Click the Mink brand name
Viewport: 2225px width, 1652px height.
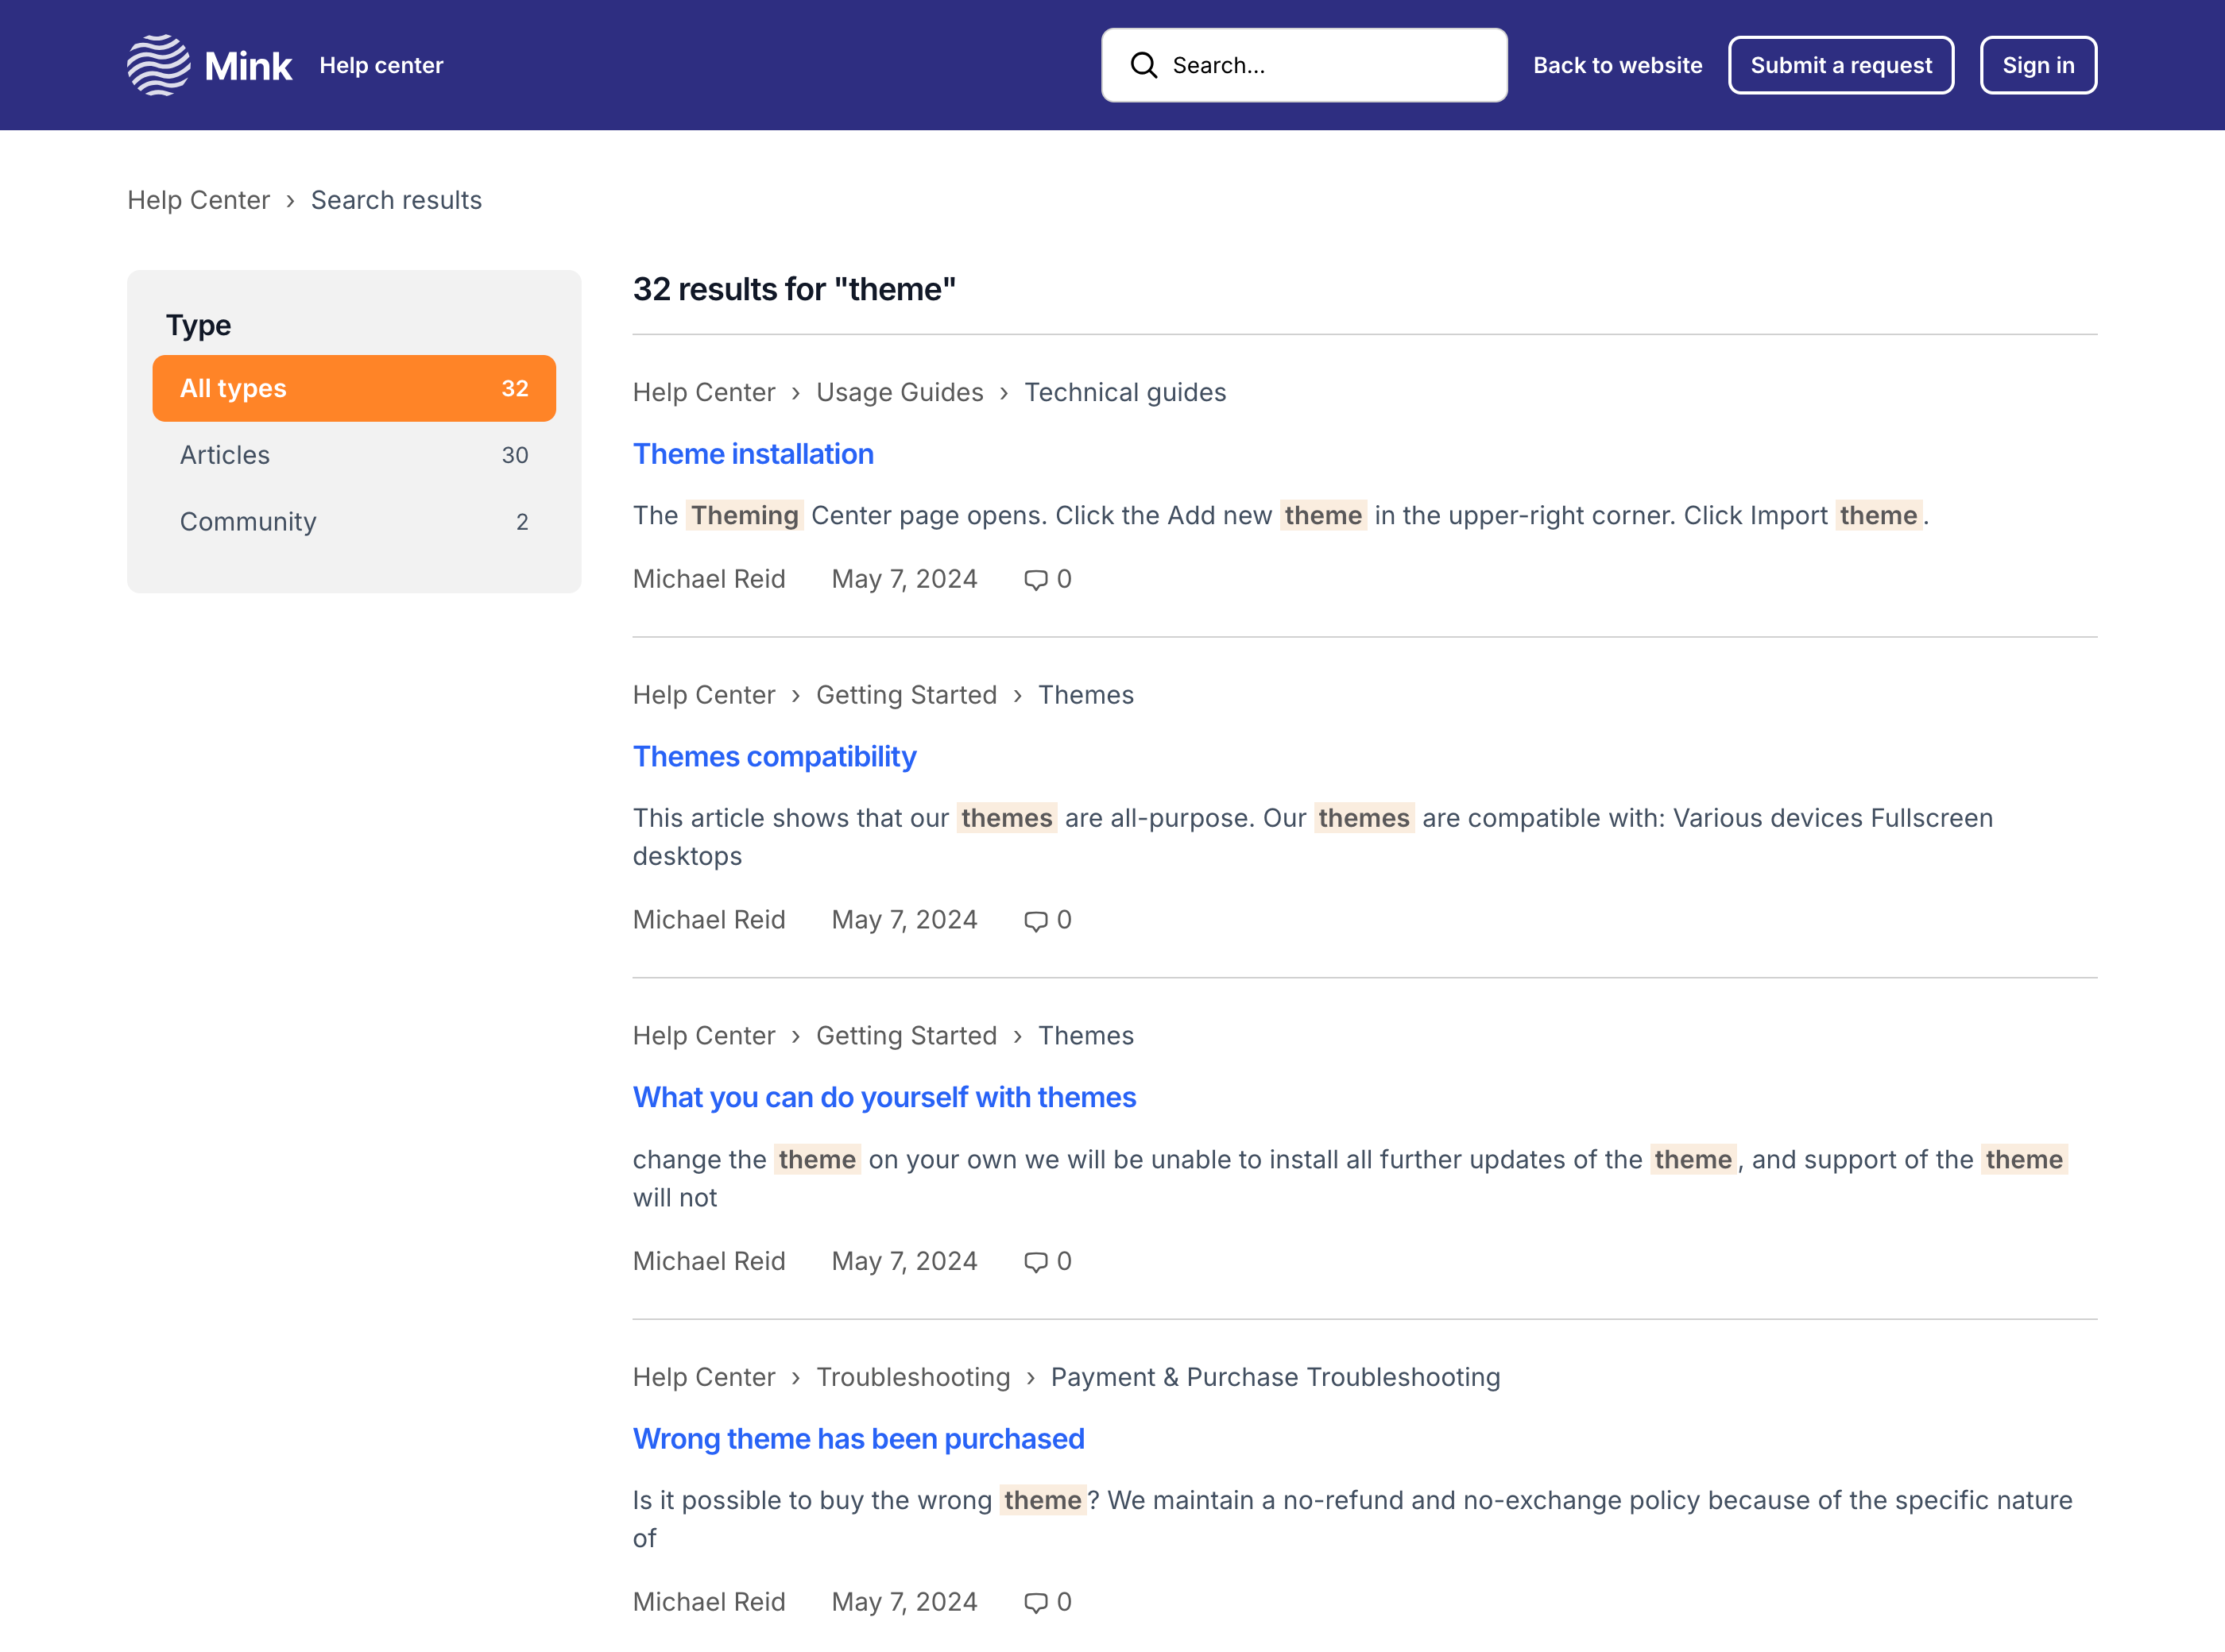[248, 66]
